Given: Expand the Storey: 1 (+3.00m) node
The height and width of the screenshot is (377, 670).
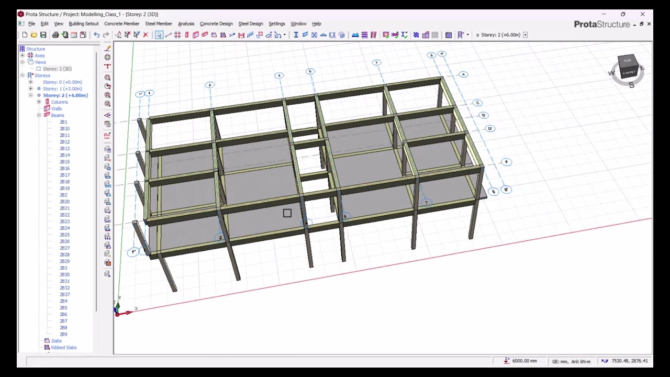Looking at the screenshot, I should coord(30,88).
